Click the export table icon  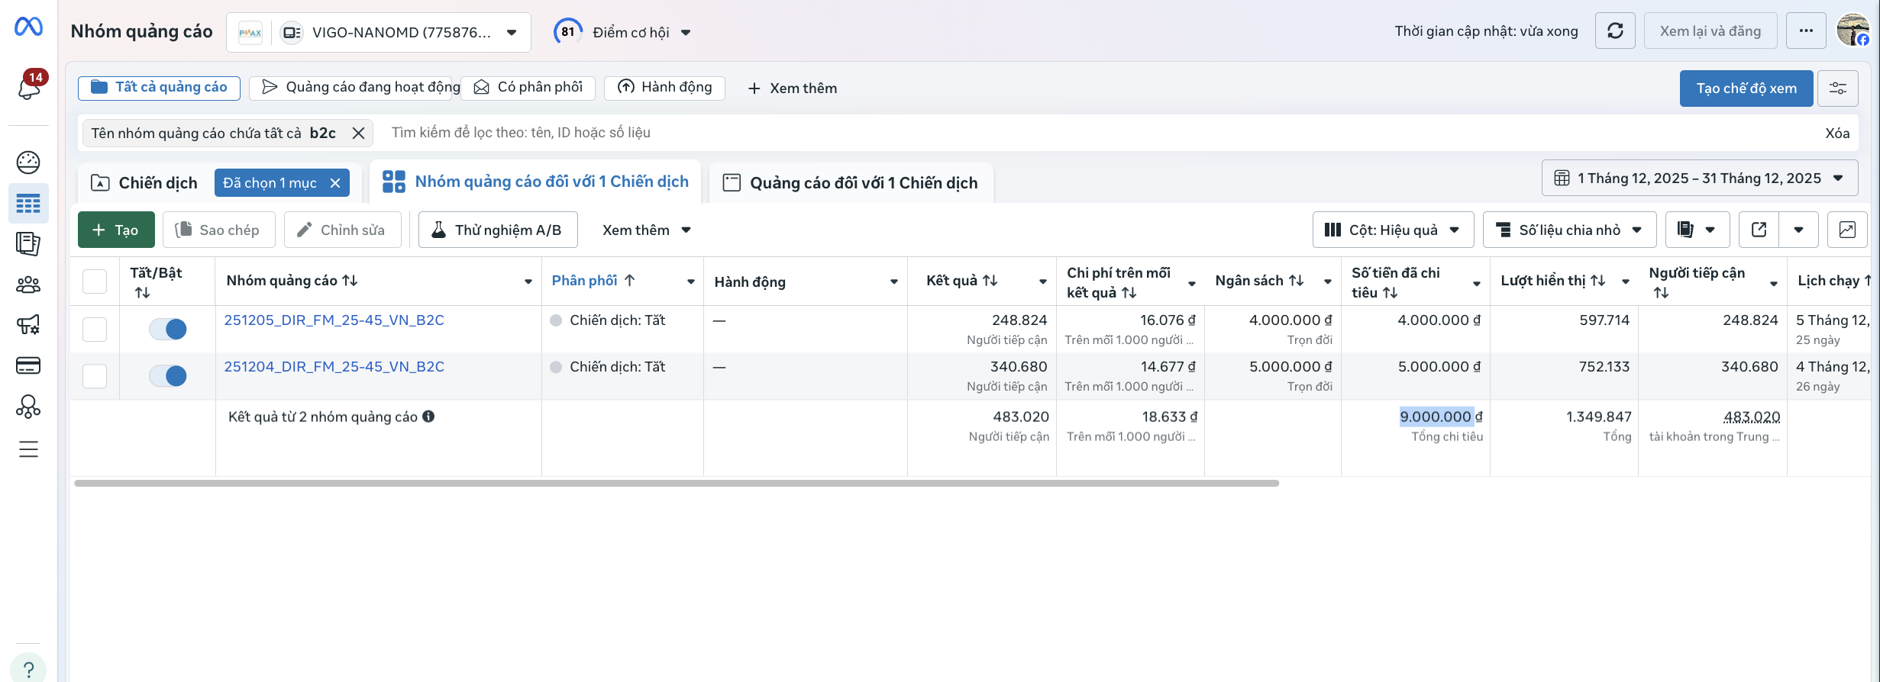[1759, 230]
